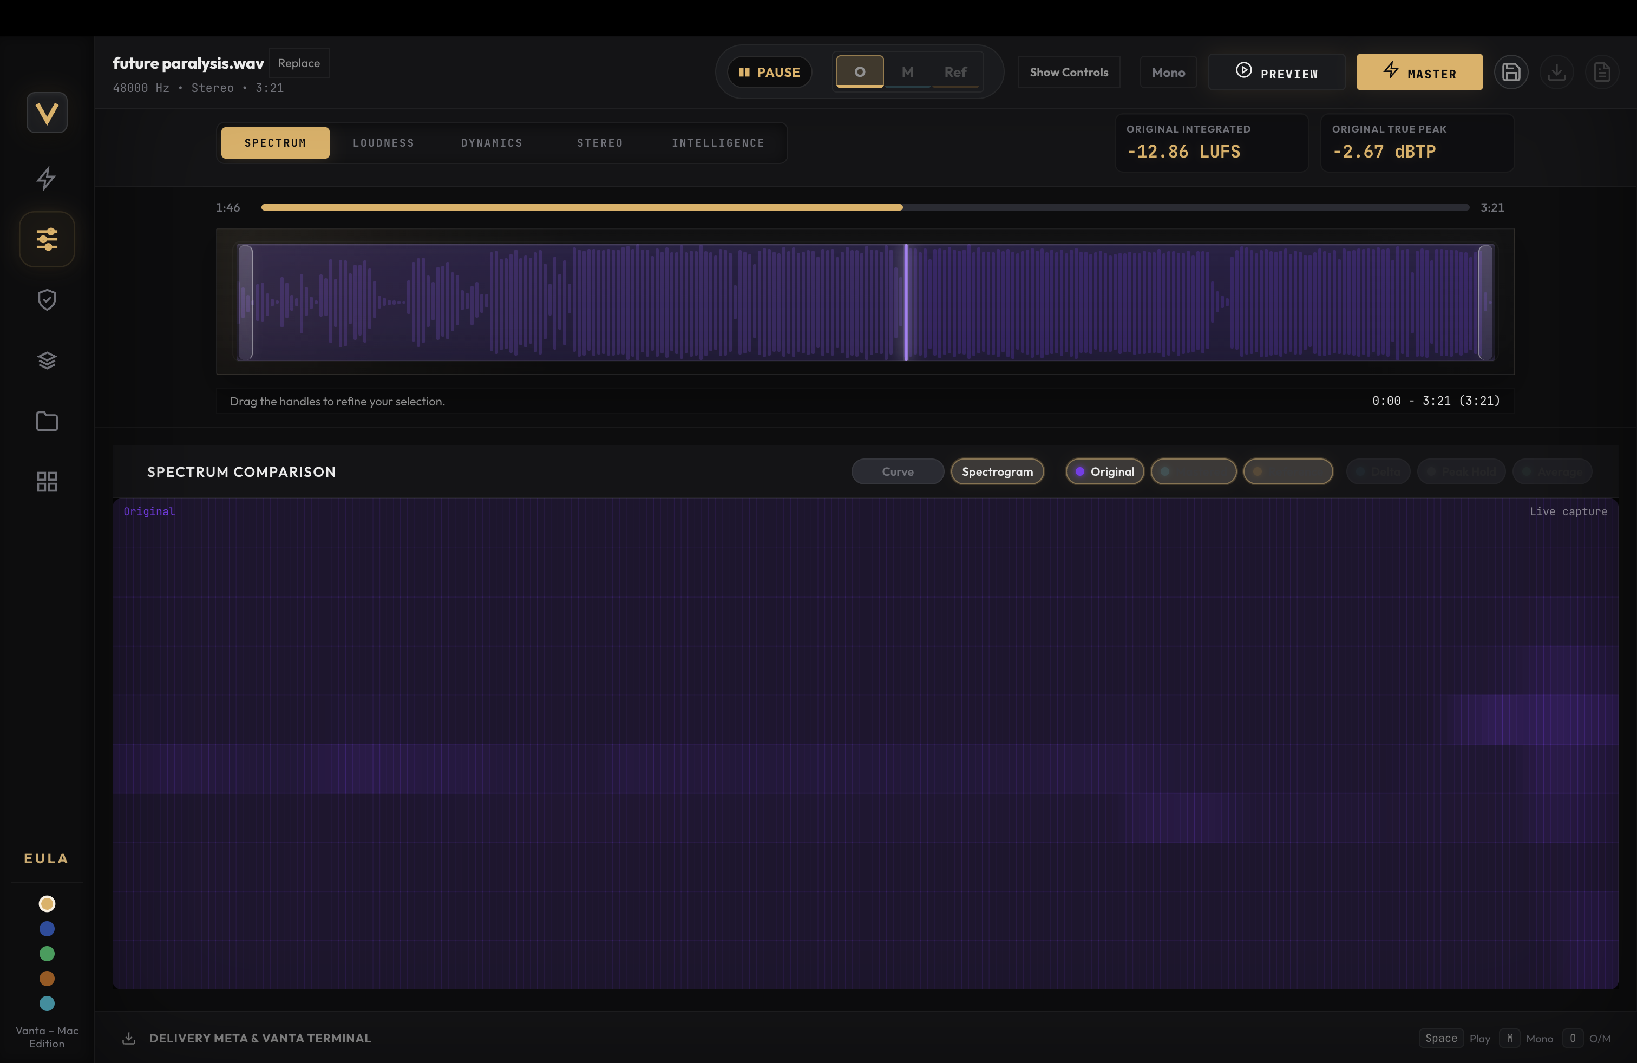Image resolution: width=1637 pixels, height=1063 pixels.
Task: Enable Mono monitoring
Action: (1169, 71)
